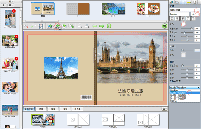Select the Eiffel Tower photo on the back cover
This screenshot has width=201, height=129.
pyautogui.click(x=61, y=68)
